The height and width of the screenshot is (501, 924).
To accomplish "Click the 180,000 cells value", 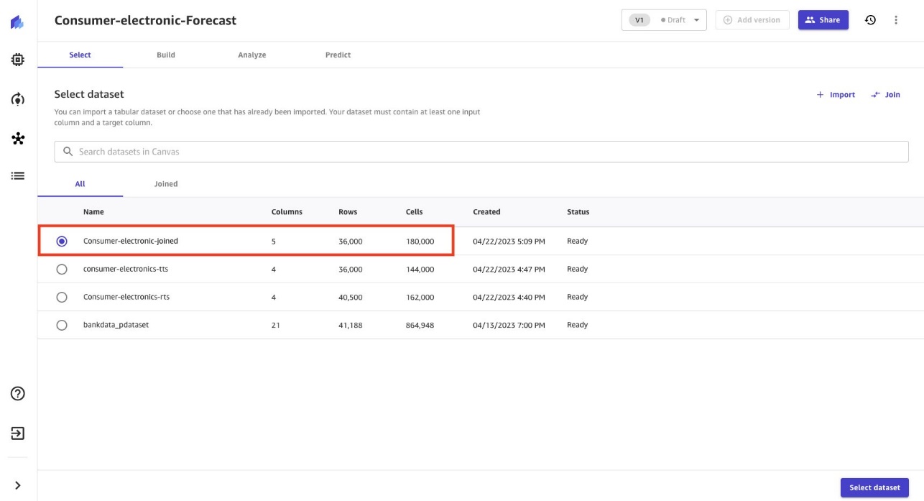I will tap(420, 242).
